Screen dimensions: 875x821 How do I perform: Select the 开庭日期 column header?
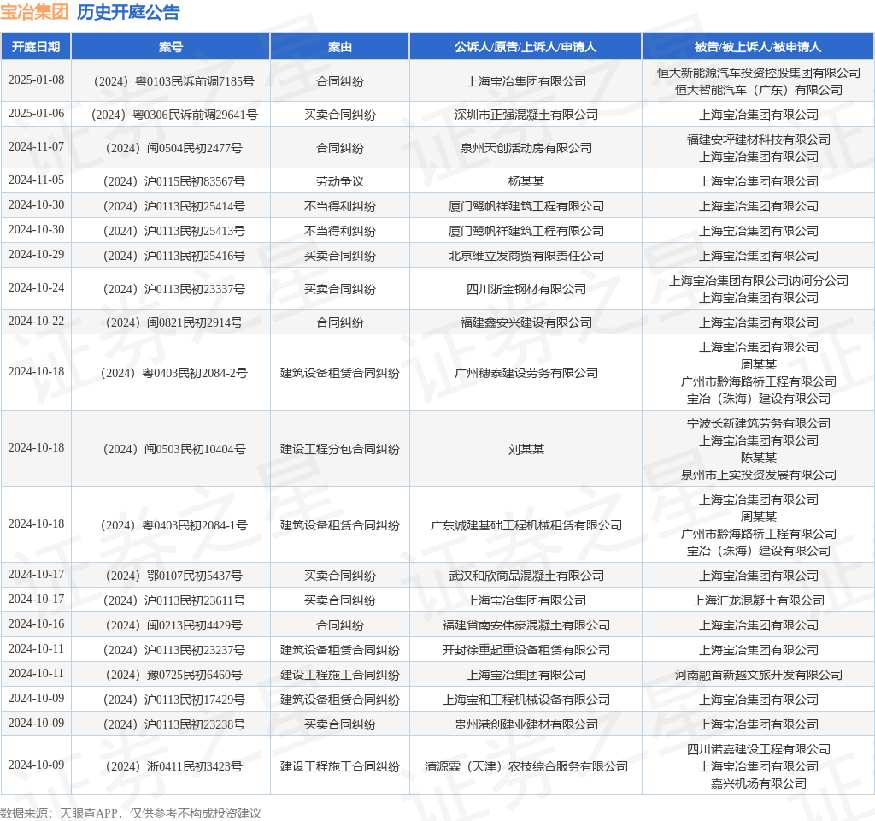point(36,47)
